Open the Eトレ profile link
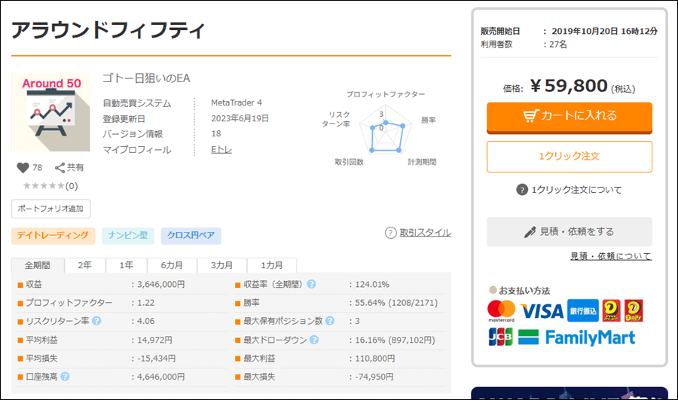Screen dimensions: 678x400 point(221,150)
